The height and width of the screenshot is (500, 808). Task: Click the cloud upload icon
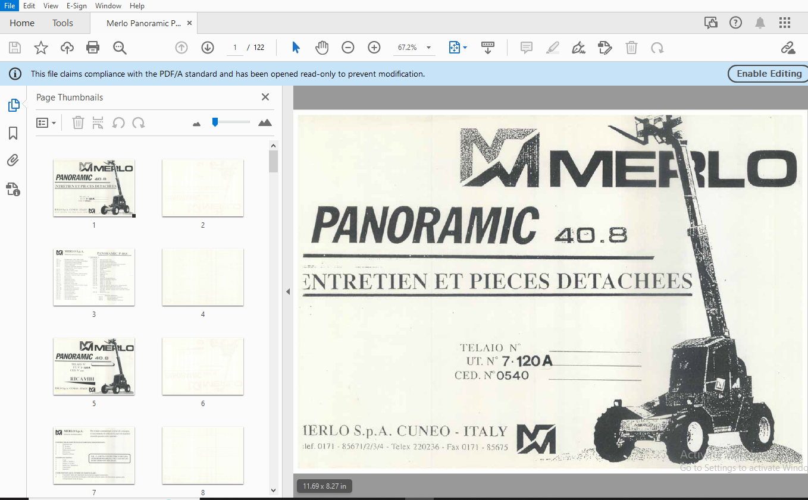(67, 48)
